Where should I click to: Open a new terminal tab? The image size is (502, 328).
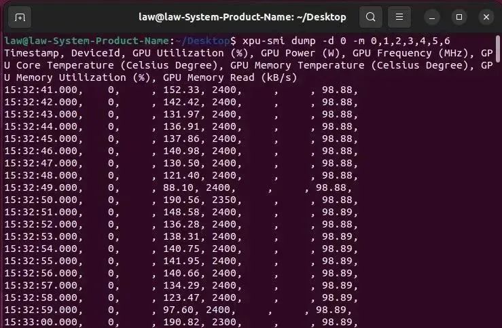20,17
